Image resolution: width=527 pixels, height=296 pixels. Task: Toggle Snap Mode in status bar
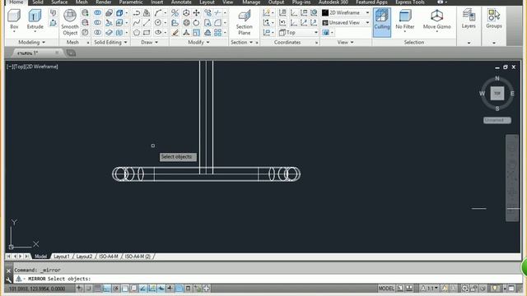tap(89, 289)
